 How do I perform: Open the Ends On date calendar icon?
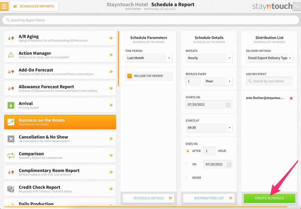click(229, 165)
